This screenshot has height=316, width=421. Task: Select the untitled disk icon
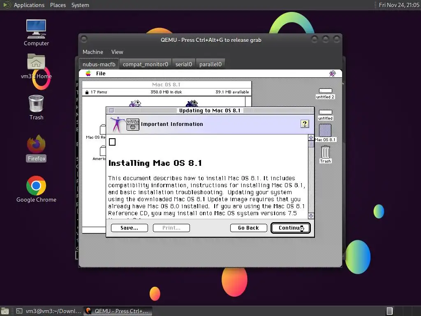[325, 112]
